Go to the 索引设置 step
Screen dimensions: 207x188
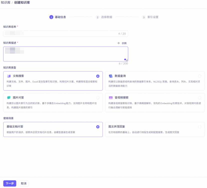click(x=153, y=17)
